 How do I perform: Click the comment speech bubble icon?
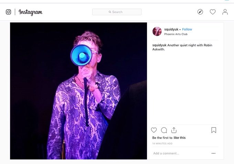pyautogui.click(x=164, y=130)
